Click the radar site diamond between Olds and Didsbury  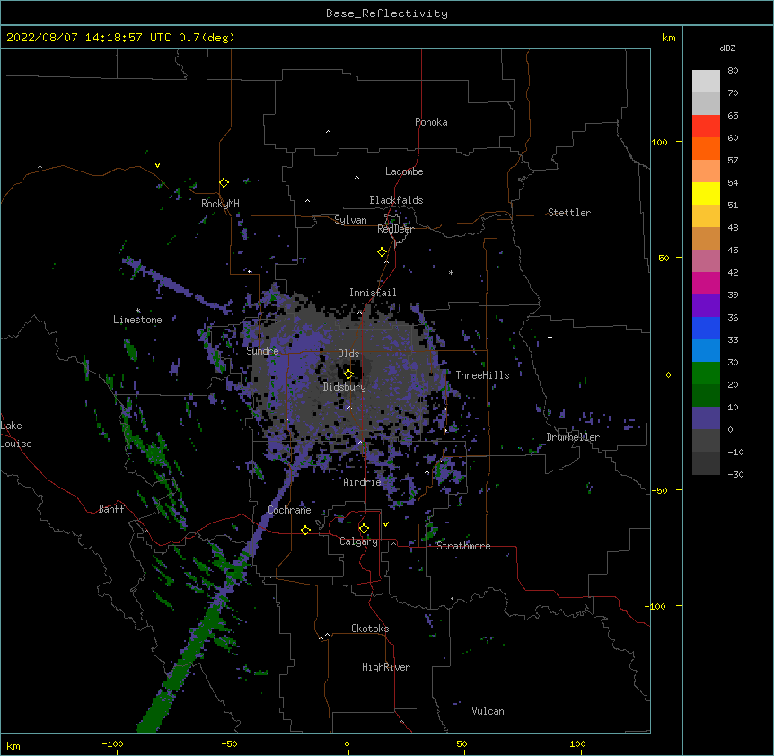tap(348, 374)
